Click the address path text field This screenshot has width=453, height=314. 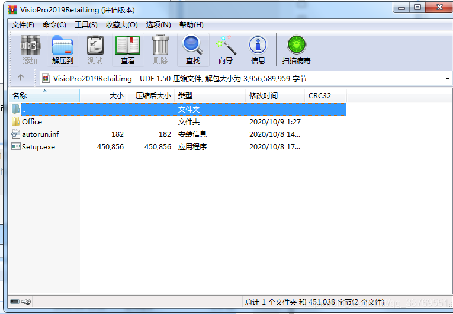click(x=246, y=79)
